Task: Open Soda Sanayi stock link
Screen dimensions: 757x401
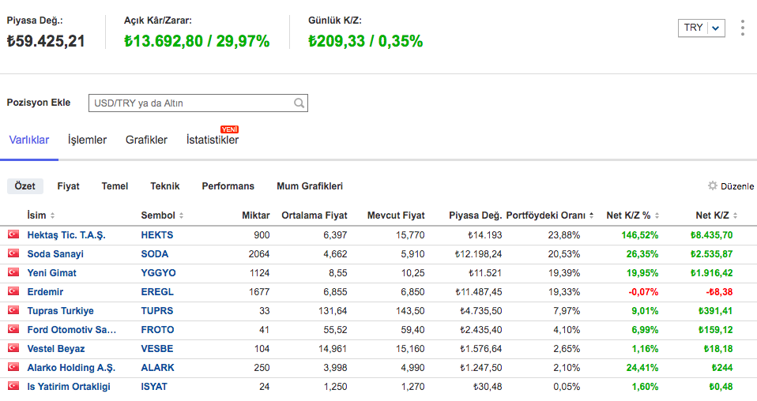Action: 55,254
